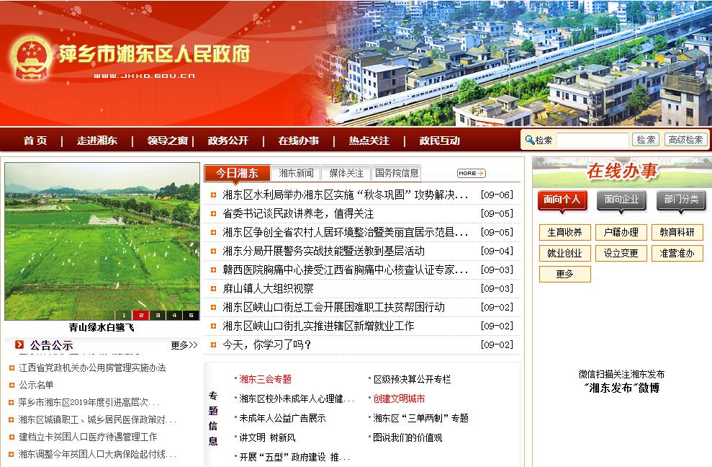Select the 面向个人 service tab
Screen dimensions: 712x467
(x=562, y=200)
